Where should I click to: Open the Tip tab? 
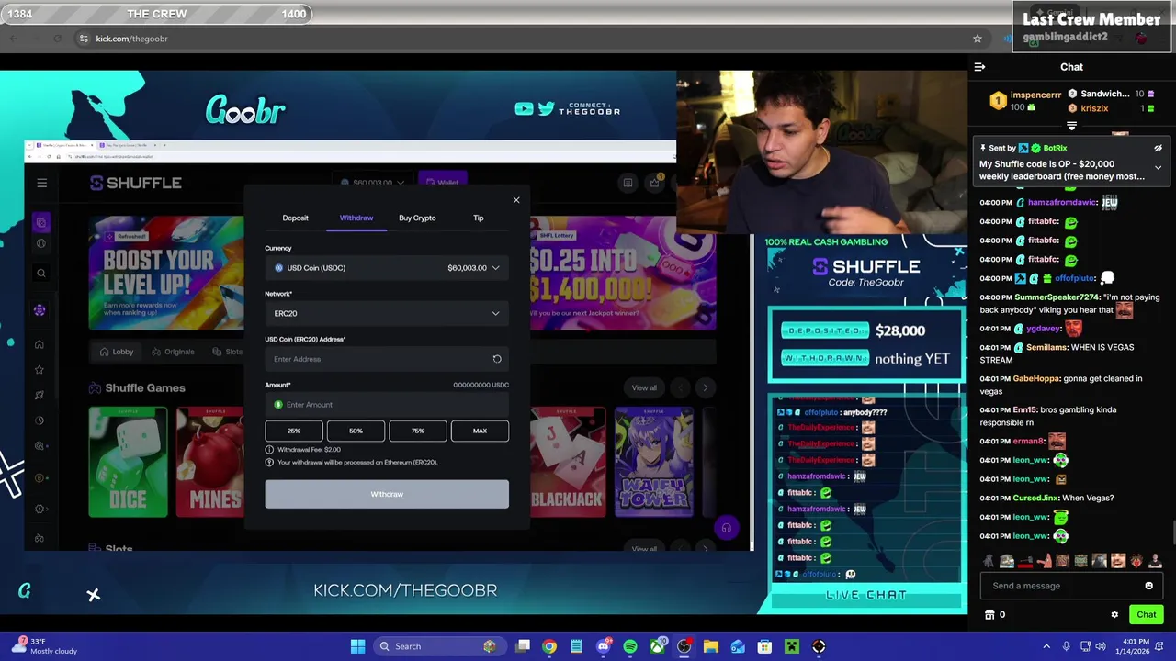[478, 218]
